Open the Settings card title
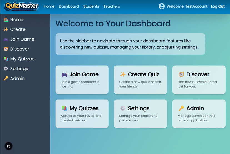The height and width of the screenshot is (154, 230). pyautogui.click(x=139, y=108)
